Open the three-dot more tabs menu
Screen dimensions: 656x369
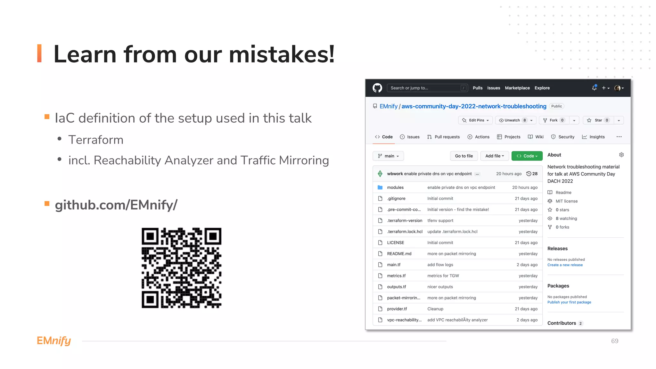[619, 137]
